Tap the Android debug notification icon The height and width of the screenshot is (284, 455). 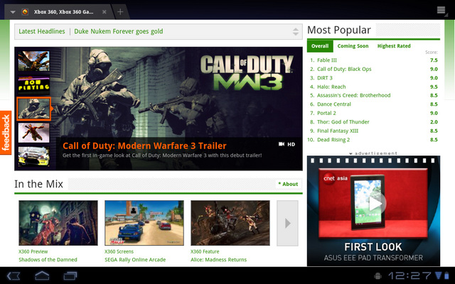coord(378,275)
